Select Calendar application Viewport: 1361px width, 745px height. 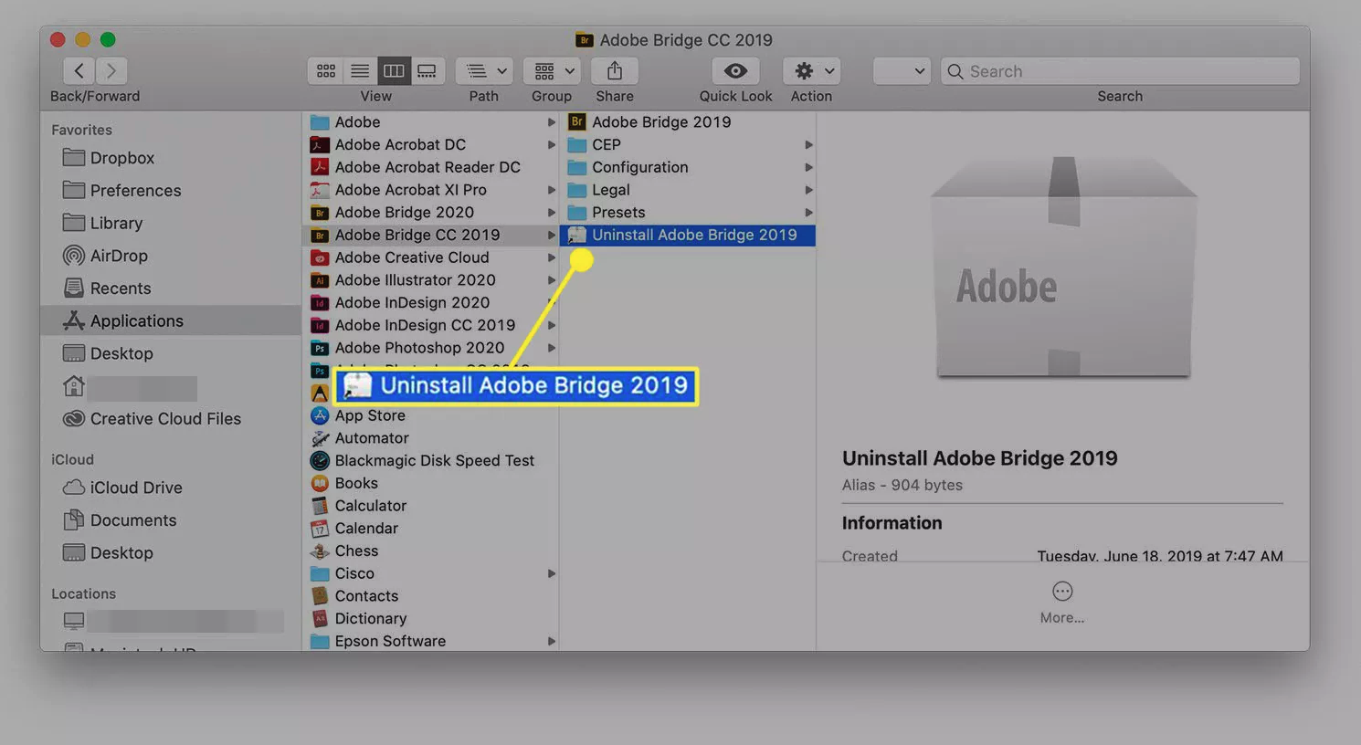tap(429, 528)
